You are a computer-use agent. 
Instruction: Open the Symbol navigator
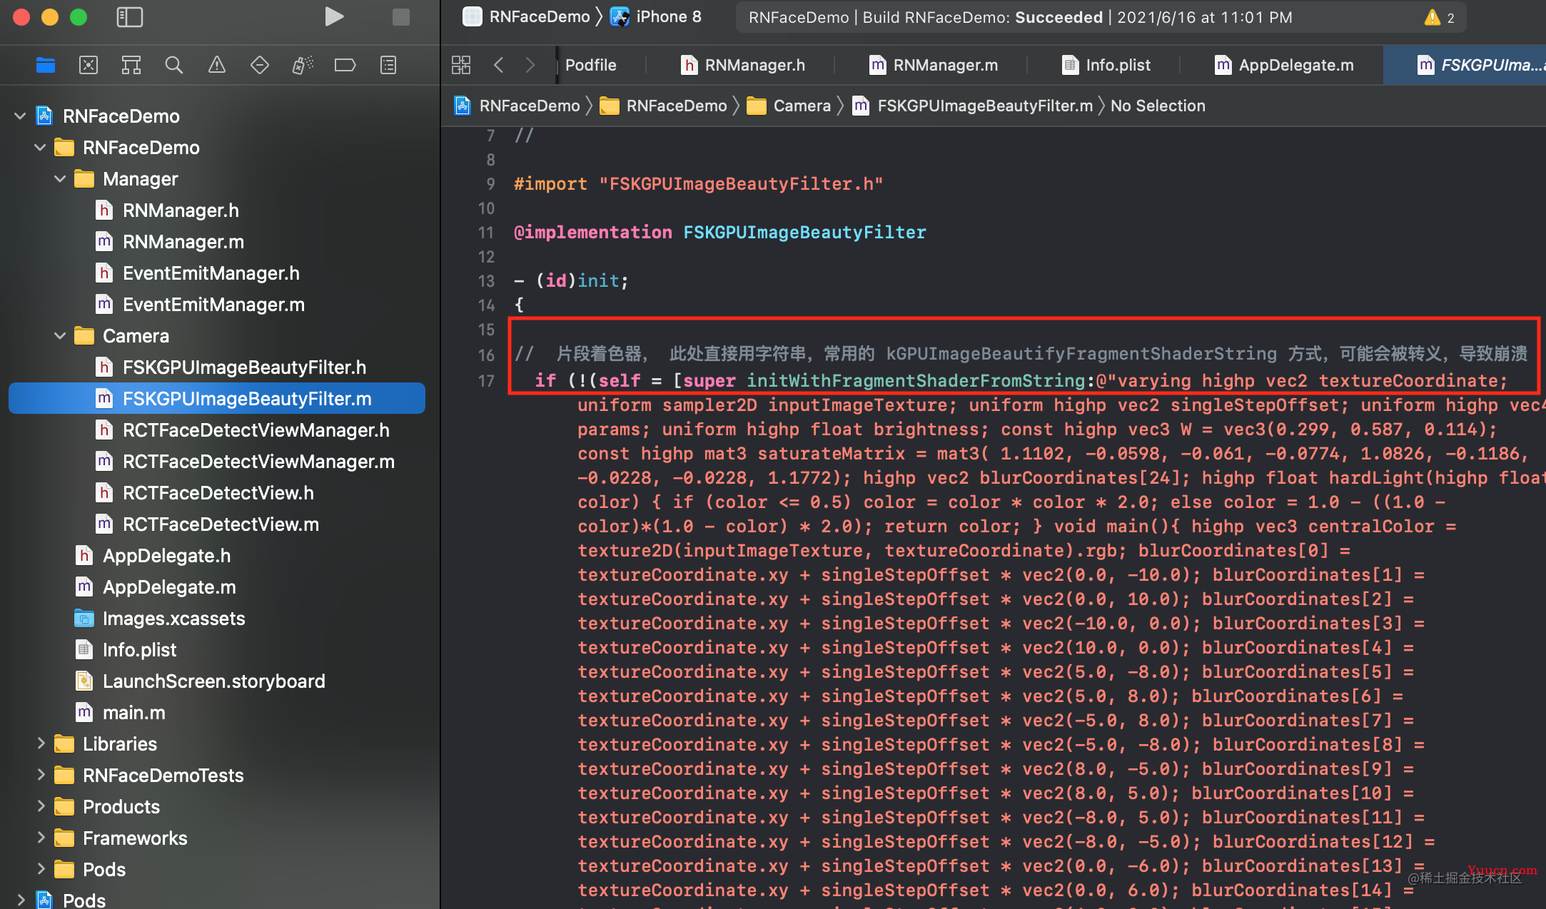131,65
